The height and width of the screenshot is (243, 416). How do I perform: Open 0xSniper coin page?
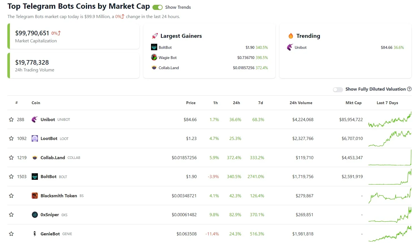50,215
